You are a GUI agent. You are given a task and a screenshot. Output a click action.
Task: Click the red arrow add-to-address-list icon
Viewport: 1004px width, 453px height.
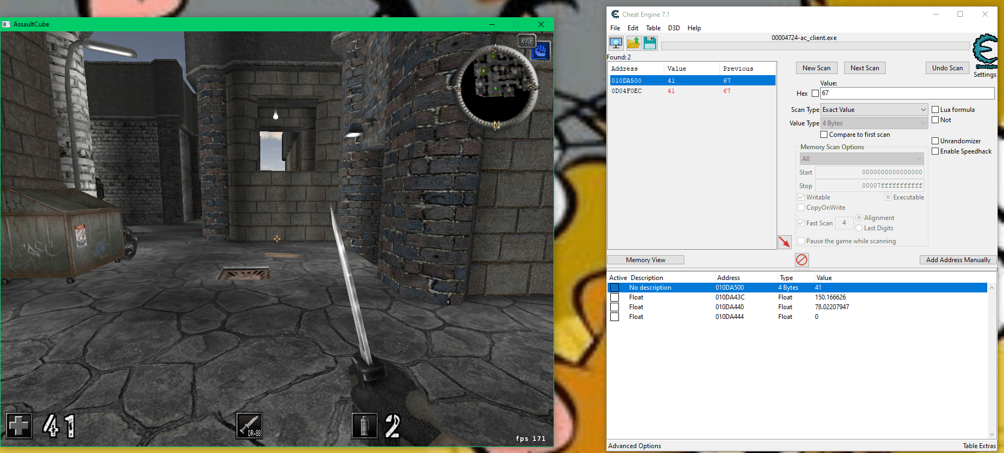(x=784, y=242)
